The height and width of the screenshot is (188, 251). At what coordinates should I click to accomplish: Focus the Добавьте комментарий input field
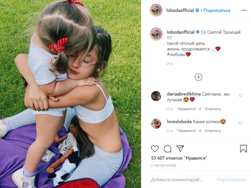(181, 179)
